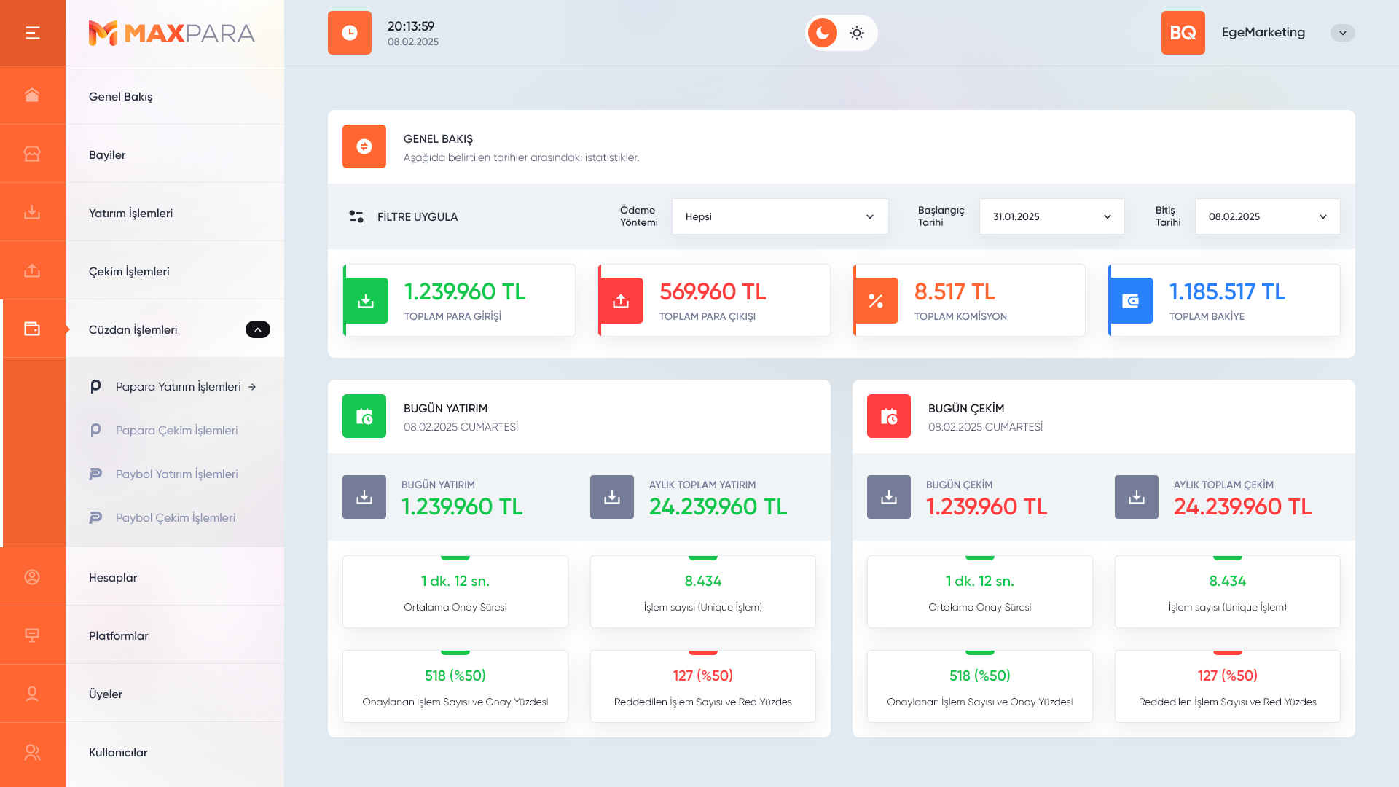Open Hesaplar menu item

[x=113, y=577]
